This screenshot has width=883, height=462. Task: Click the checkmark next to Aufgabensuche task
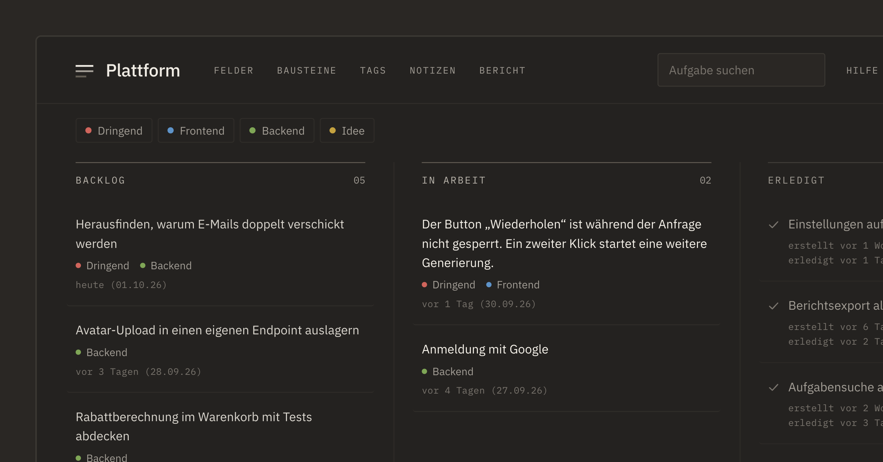coord(774,387)
